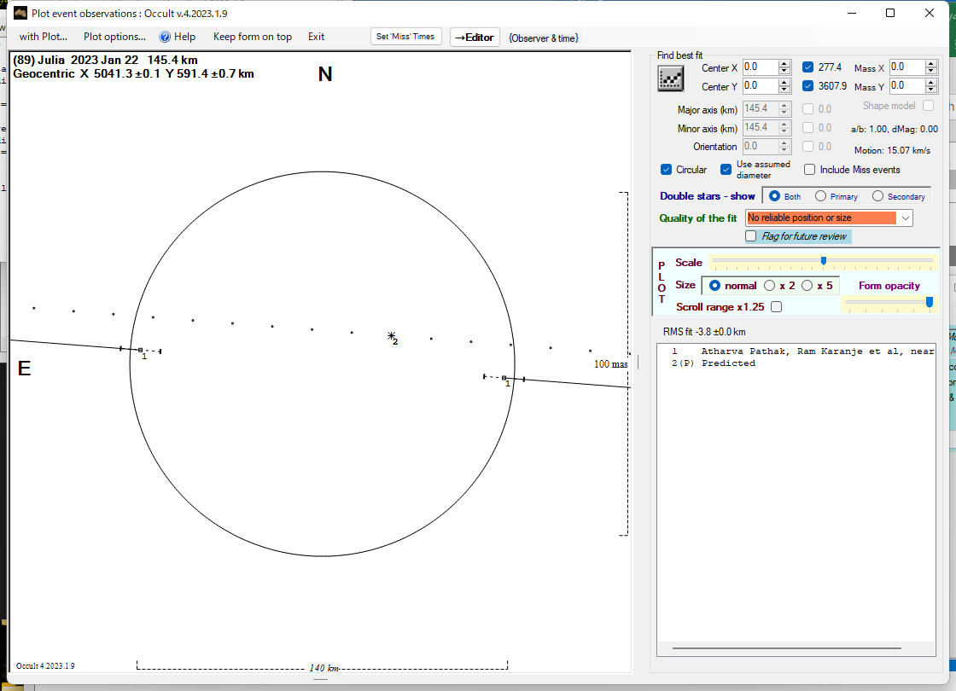Set plot size to x 5
Image resolution: width=956 pixels, height=691 pixels.
(807, 286)
